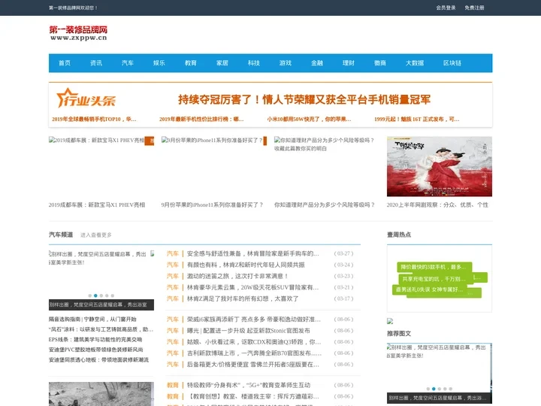Open the 理财 nav item
The width and height of the screenshot is (541, 406).
[x=349, y=63]
